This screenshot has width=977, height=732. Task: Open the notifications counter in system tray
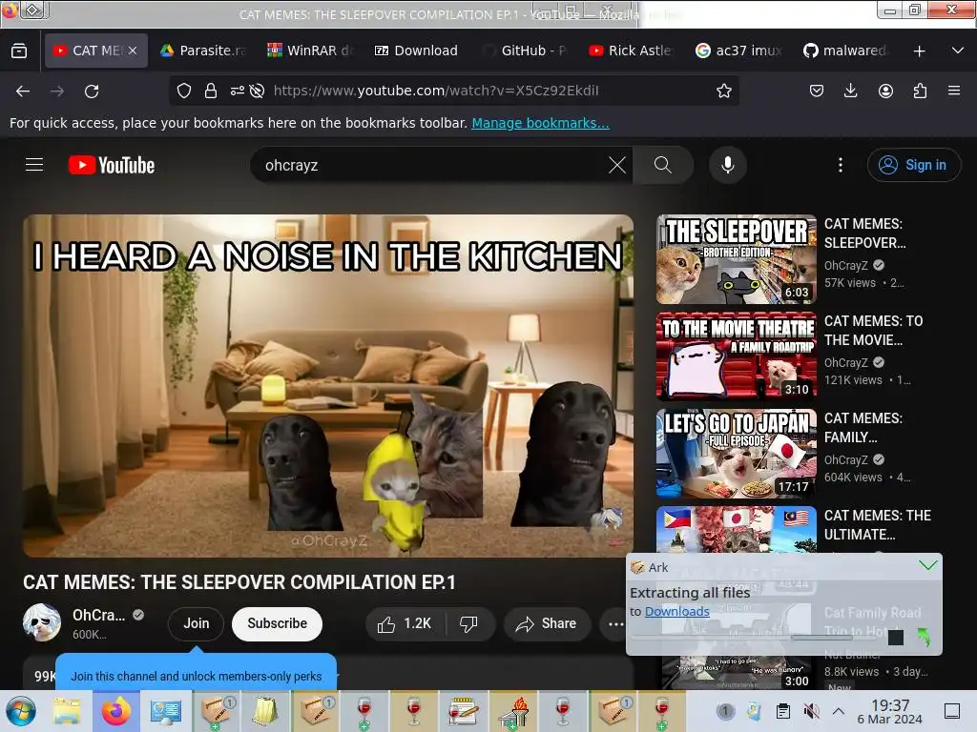tap(724, 711)
